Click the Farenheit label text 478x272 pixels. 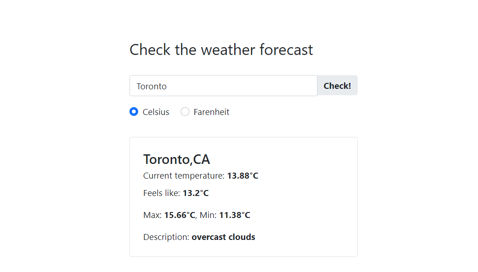click(211, 112)
